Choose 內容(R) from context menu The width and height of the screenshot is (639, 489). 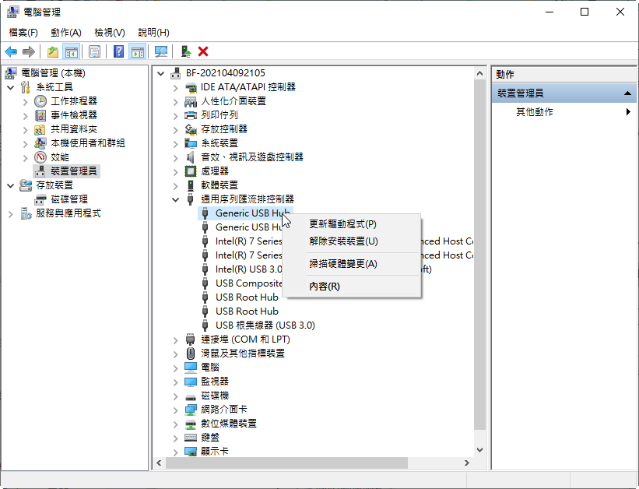pos(353,287)
